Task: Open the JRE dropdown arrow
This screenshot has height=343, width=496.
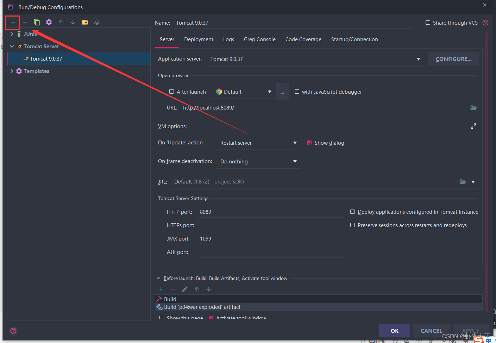Action: (x=473, y=182)
